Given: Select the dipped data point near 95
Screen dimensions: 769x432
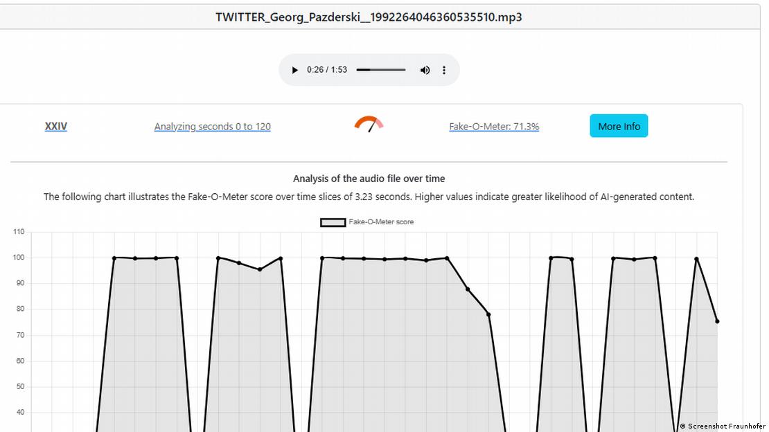Looking at the screenshot, I should (x=260, y=269).
